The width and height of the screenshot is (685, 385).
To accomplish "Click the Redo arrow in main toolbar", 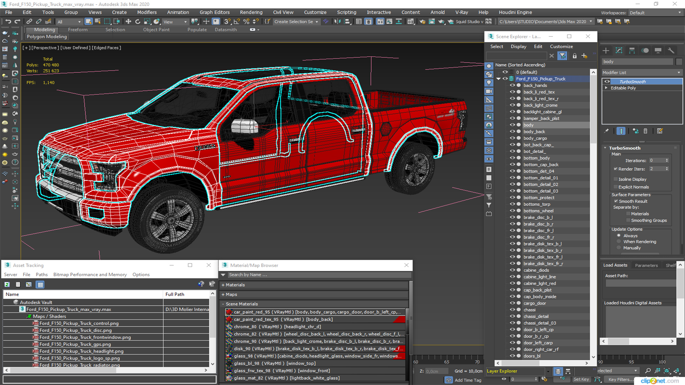I will (17, 22).
